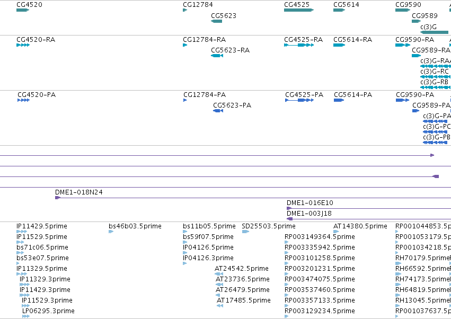Viewport: 451px width, 319px height.
Task: Select the c(3)G-RC transcript label
Action: (x=435, y=72)
